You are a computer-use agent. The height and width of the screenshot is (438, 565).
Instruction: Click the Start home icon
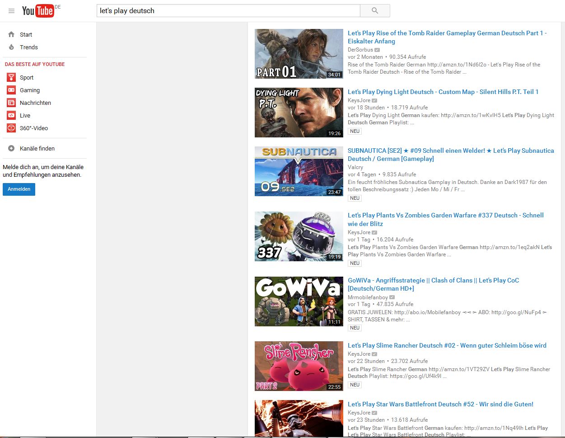pos(11,34)
